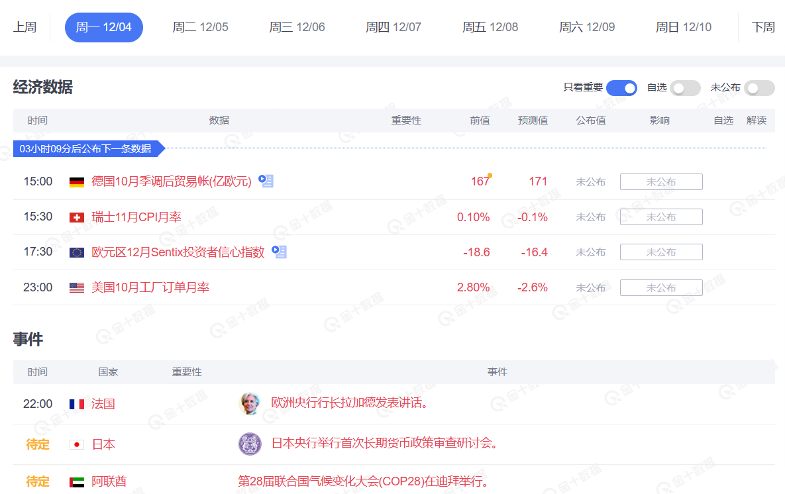Click the US flag next to 美国10月工厂订单月率
The image size is (785, 494).
coord(76,287)
